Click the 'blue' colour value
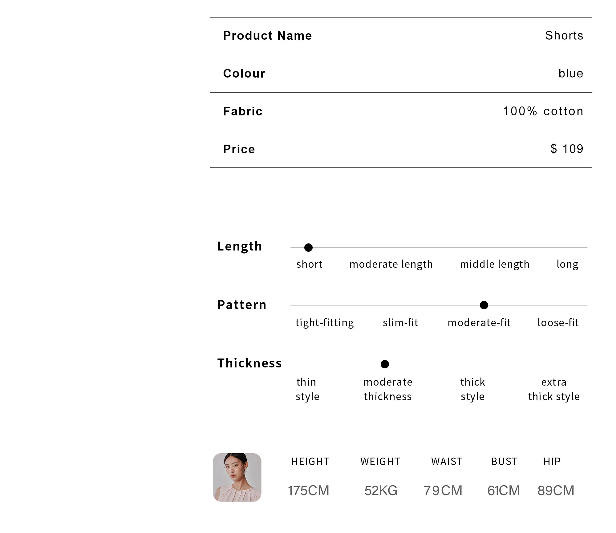 pyautogui.click(x=571, y=74)
